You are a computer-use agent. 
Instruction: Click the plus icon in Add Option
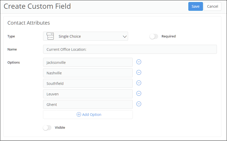tap(79, 115)
